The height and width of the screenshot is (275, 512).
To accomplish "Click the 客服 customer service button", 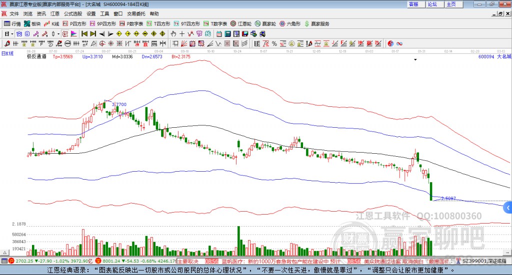I will [415, 4].
